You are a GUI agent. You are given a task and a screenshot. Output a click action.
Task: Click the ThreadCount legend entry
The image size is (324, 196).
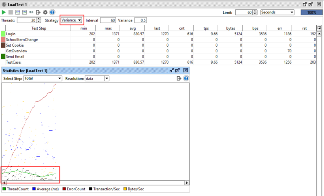[15, 189]
